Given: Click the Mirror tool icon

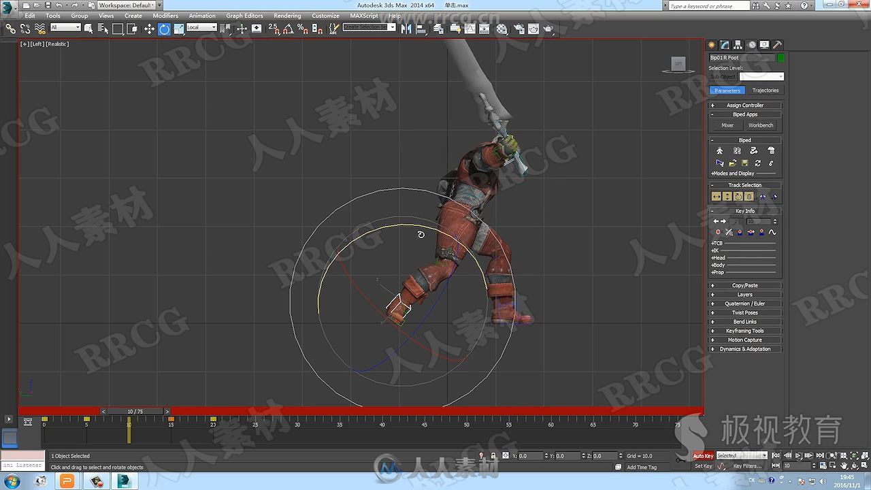Looking at the screenshot, I should coord(406,29).
